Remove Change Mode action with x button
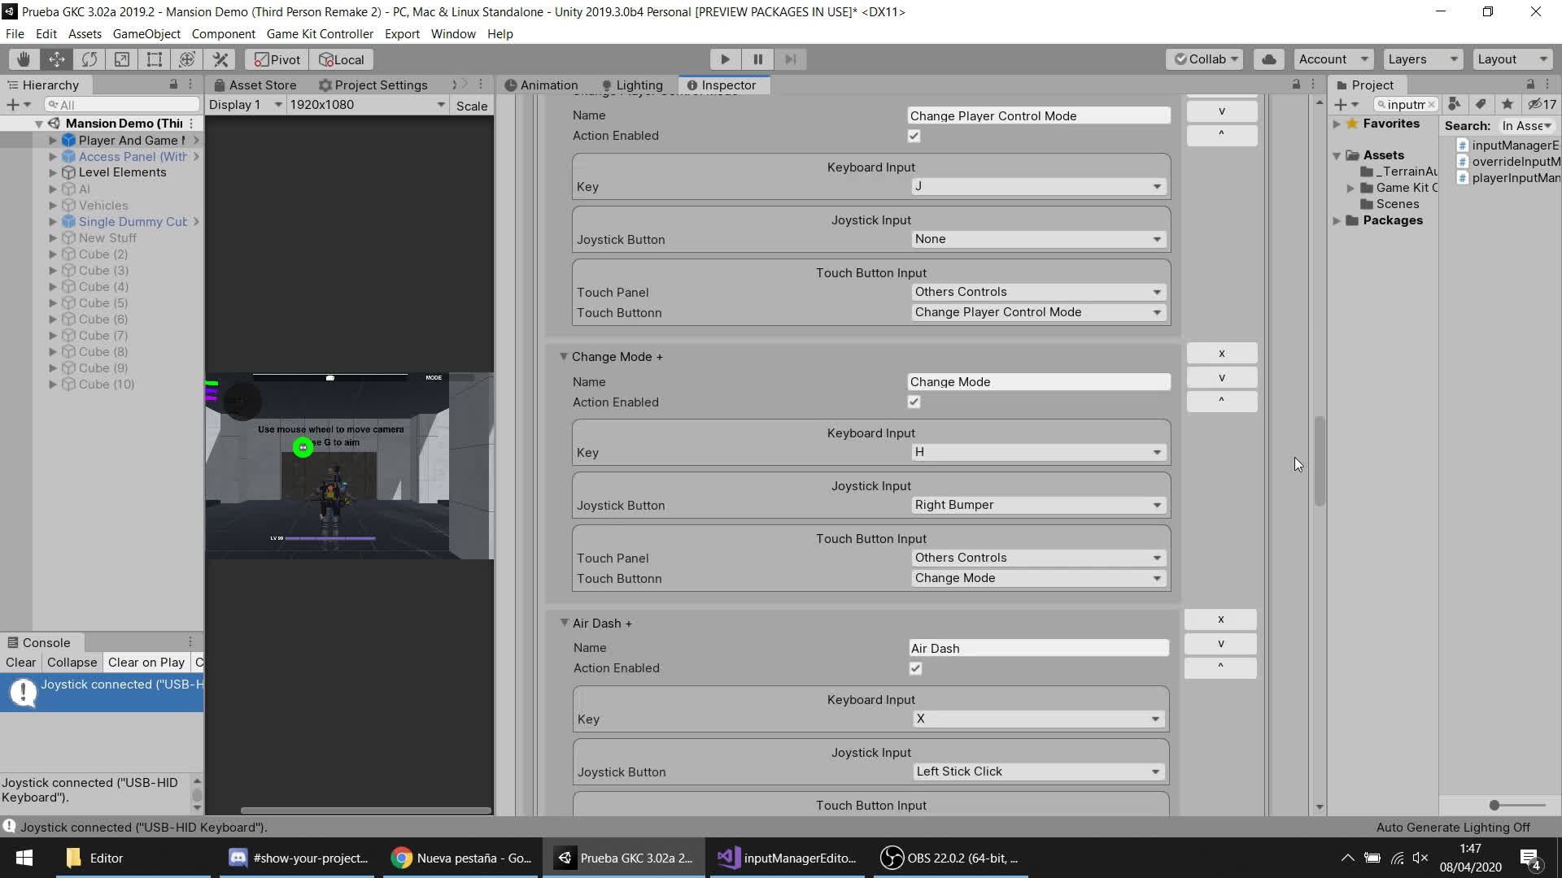The width and height of the screenshot is (1562, 878). click(x=1221, y=353)
